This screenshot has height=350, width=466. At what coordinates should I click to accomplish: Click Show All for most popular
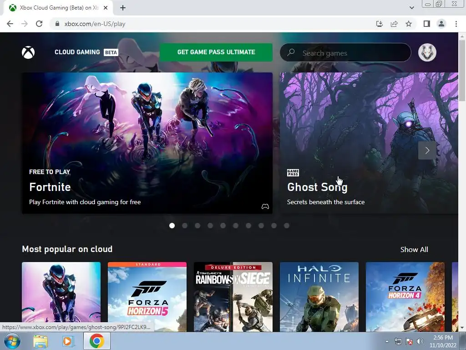414,249
